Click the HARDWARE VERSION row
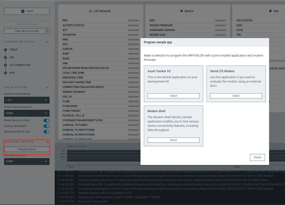 click(188, 30)
